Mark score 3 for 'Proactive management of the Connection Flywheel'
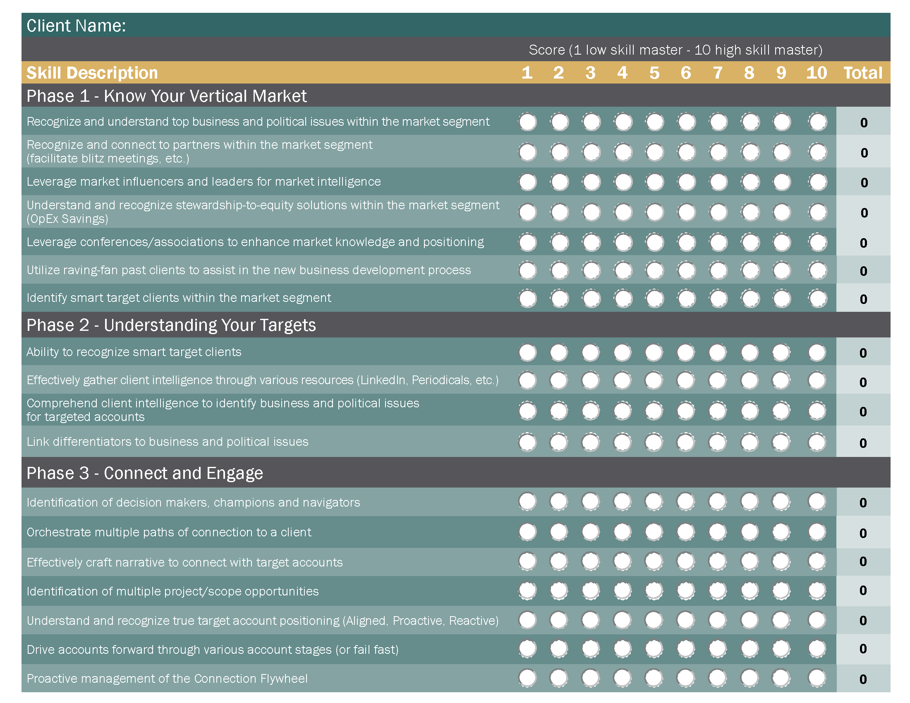The image size is (910, 703). (591, 678)
